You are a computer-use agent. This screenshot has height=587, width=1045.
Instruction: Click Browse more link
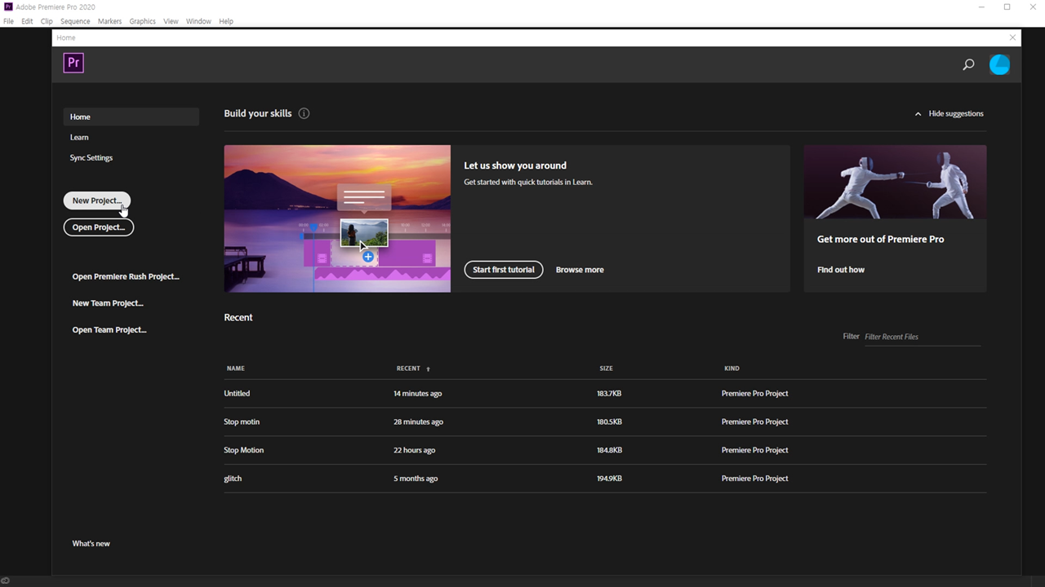click(580, 270)
